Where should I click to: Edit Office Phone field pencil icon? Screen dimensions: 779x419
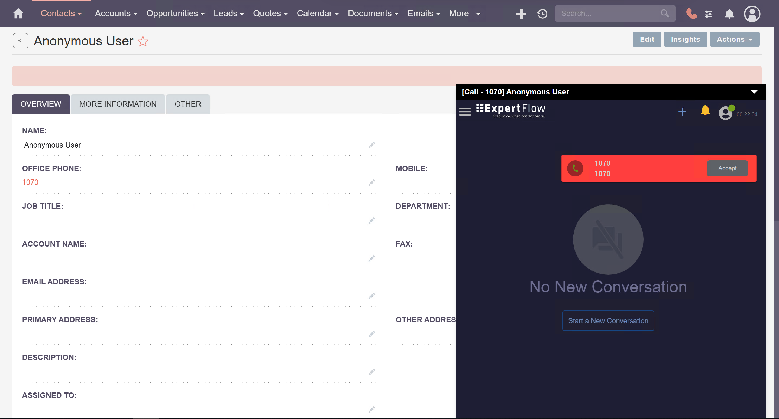[x=372, y=183]
